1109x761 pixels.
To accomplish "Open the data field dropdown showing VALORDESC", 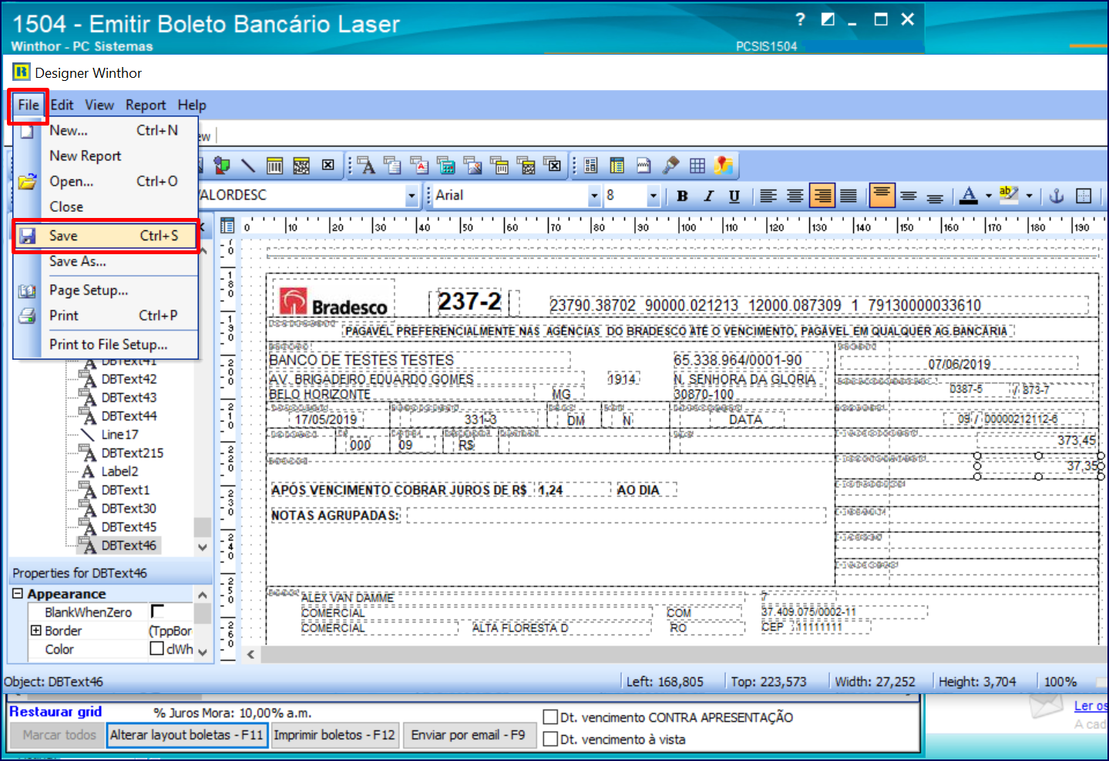I will coord(412,196).
